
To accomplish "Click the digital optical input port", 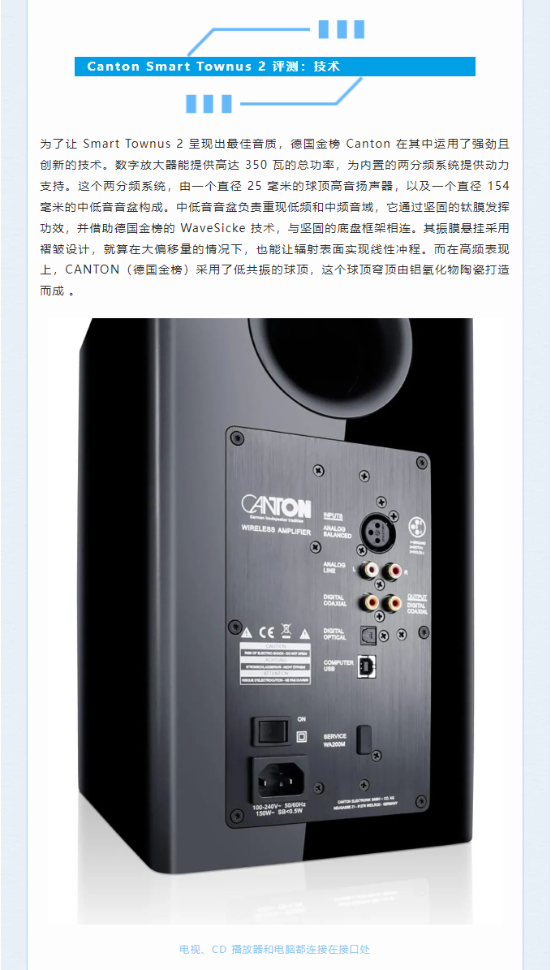I will point(368,633).
